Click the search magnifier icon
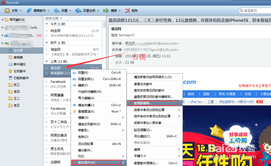Screen dimensions: 271x166 pos(241,11)
